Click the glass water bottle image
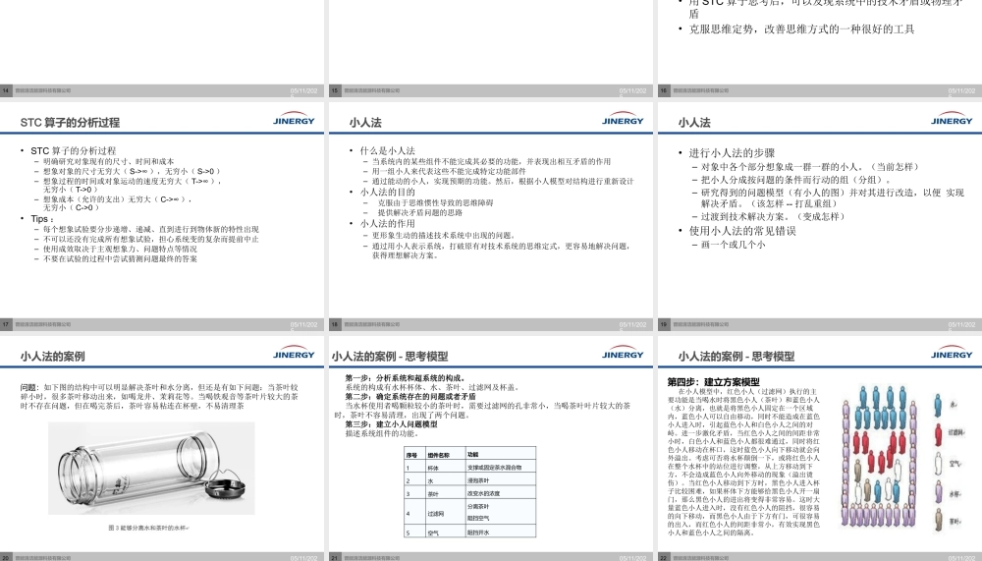 click(151, 469)
